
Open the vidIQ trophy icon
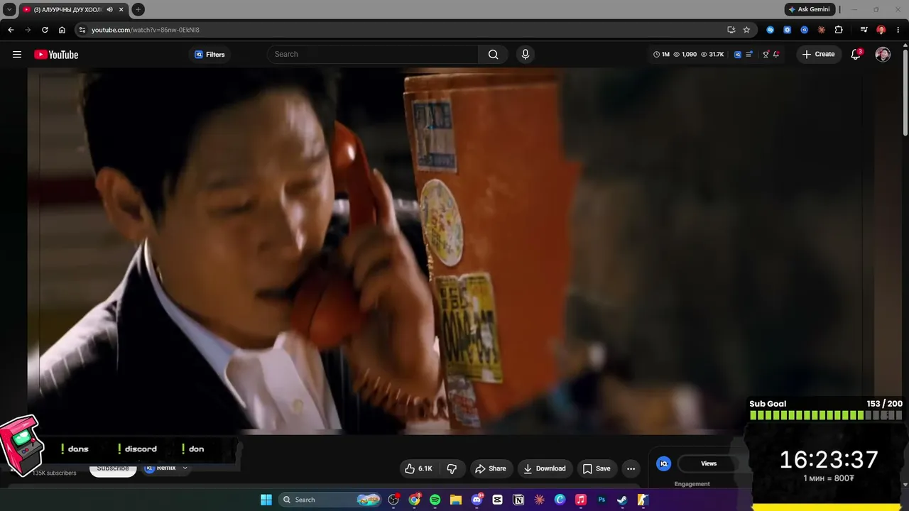[766, 55]
